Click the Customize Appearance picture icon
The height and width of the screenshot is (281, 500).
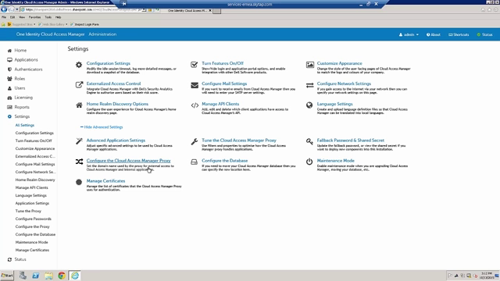[x=309, y=65]
